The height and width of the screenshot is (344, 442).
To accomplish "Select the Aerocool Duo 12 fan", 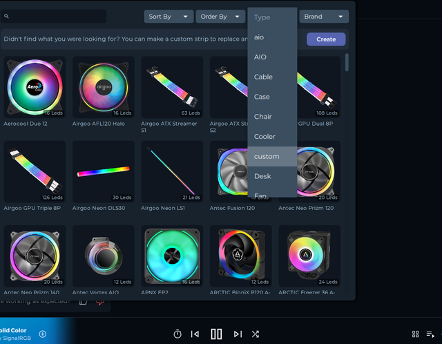I will point(35,87).
